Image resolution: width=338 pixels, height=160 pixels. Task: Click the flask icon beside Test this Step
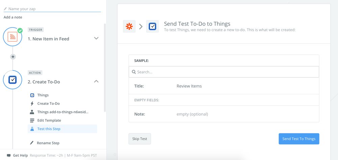click(x=32, y=129)
